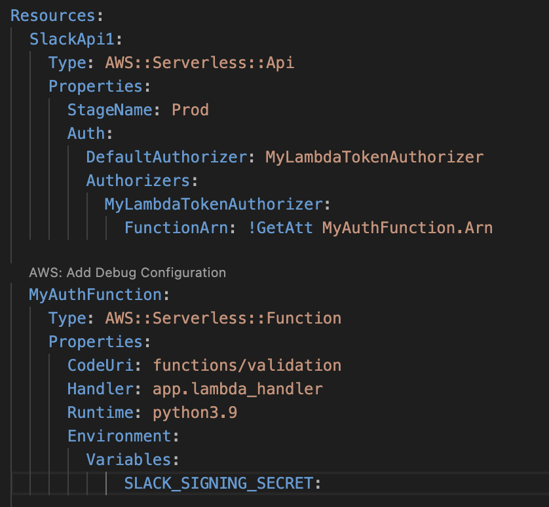
Task: Click the 'AWS::Serverless::Function' type value
Action: (x=223, y=318)
